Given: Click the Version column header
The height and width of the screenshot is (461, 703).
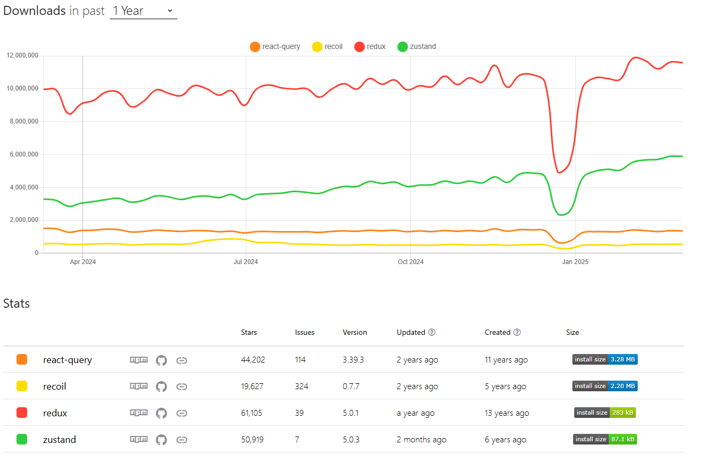Looking at the screenshot, I should coord(355,332).
